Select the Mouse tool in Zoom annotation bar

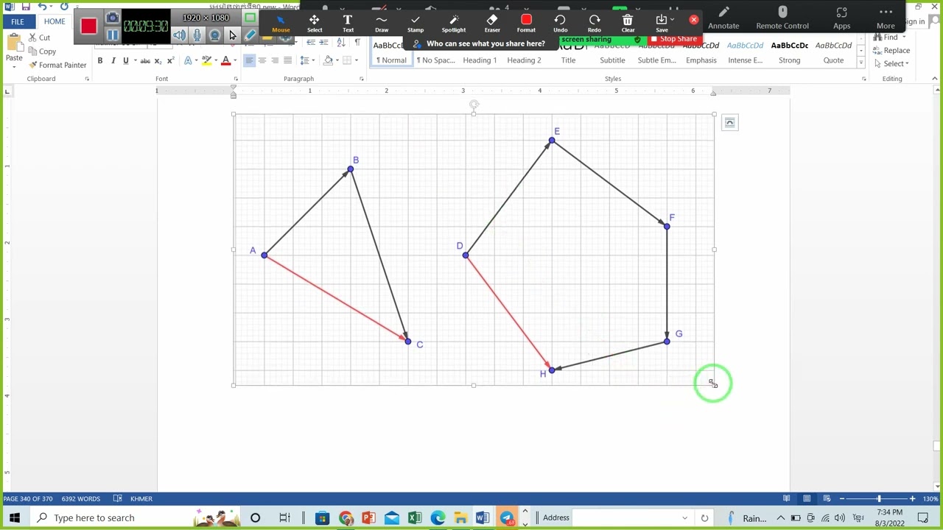(x=281, y=24)
